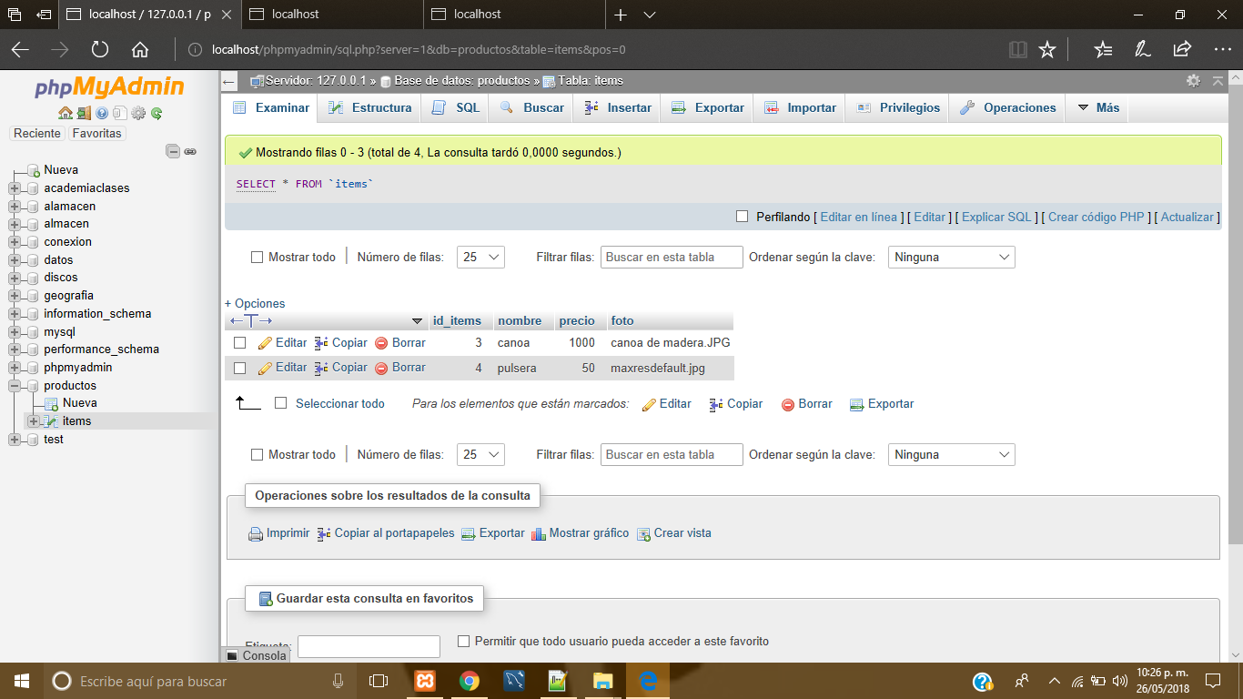Click the Copiar al portapapeles icon
Image resolution: width=1243 pixels, height=699 pixels.
323,532
